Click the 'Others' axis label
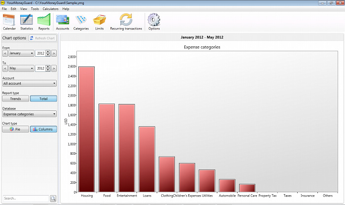This screenshot has height=205, width=345. pos(328,196)
